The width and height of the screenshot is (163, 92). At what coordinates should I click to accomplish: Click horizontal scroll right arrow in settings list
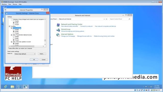tap(43, 46)
